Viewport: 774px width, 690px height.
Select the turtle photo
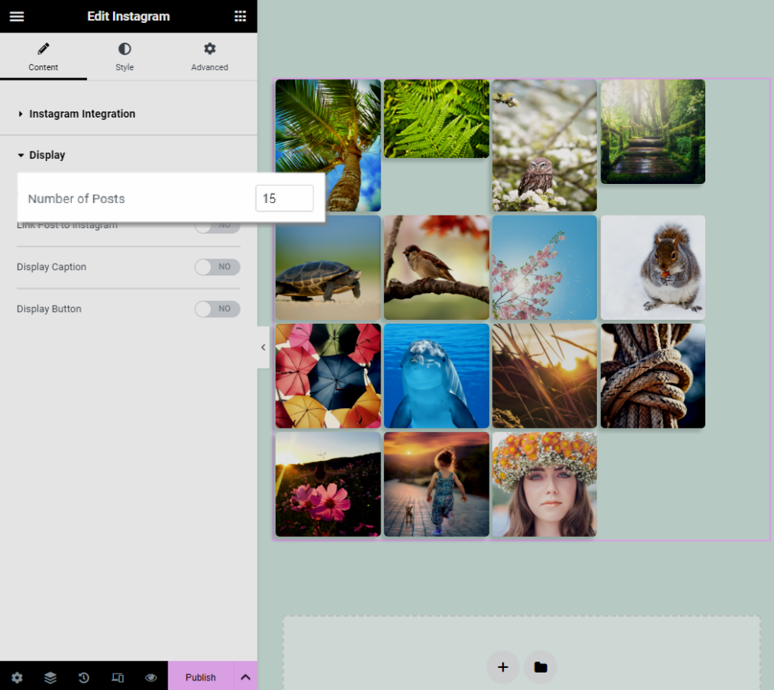tap(328, 268)
